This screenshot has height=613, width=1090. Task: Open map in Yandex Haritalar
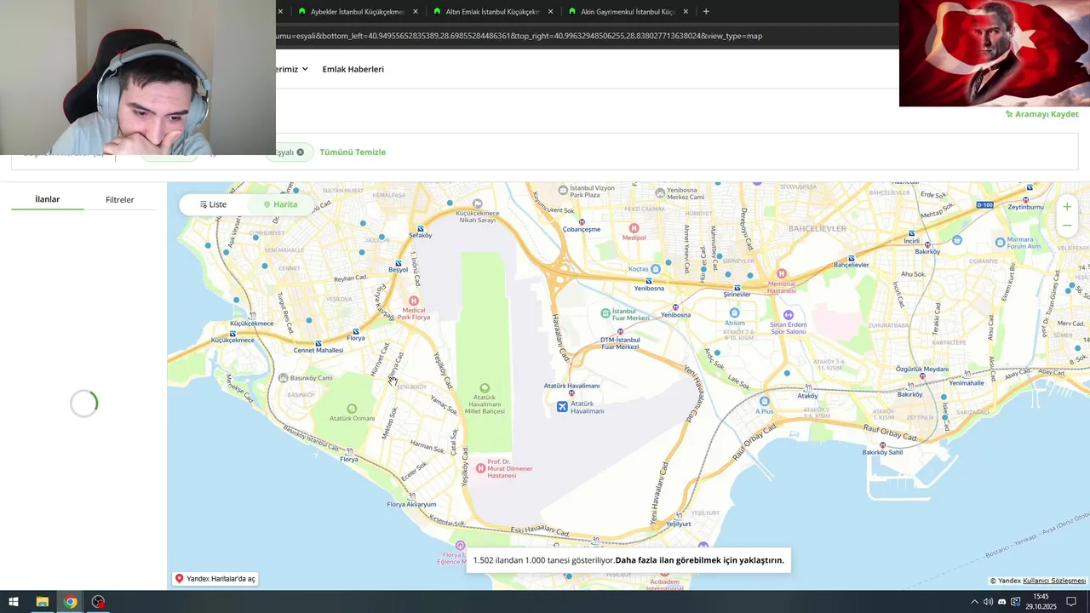point(215,579)
